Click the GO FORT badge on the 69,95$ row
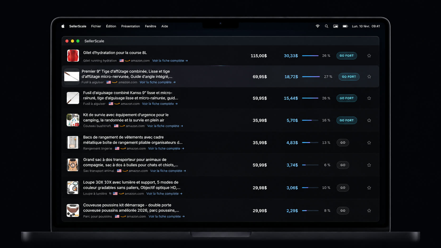The image size is (441, 248). point(349,77)
